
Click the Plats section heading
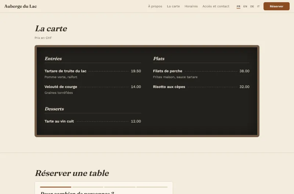pyautogui.click(x=159, y=59)
